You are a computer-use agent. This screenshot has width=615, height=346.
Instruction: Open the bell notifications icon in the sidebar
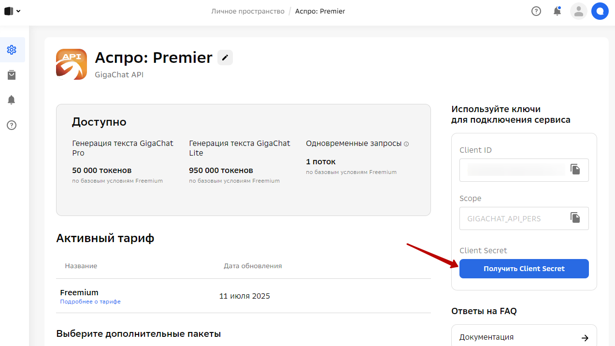coord(12,100)
